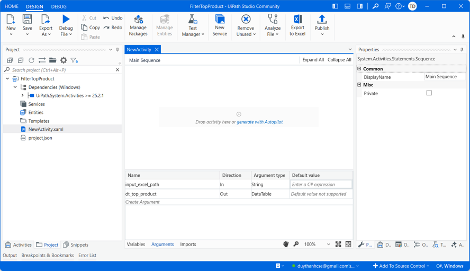Click the designer search magnifier icon
This screenshot has width=470, height=271.
[296, 244]
